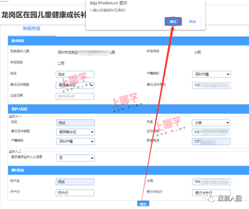Click the 出生日期 date field
Screen dimensions: 249x209
point(75,96)
